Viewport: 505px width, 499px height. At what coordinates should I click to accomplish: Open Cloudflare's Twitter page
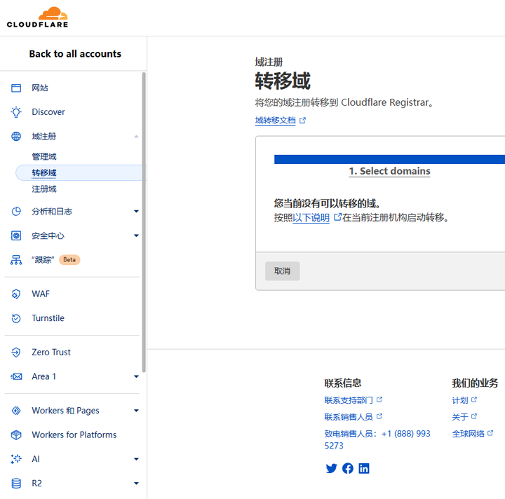click(331, 468)
